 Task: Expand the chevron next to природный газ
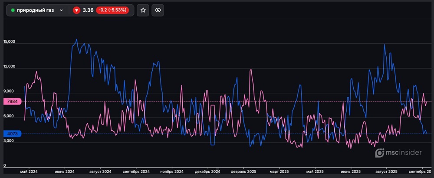click(61, 10)
